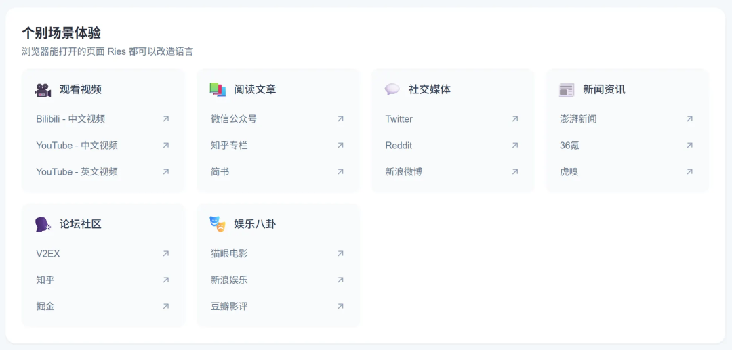This screenshot has height=350, width=732.
Task: Click the books icon beside 阅读文章
Action: tap(218, 89)
